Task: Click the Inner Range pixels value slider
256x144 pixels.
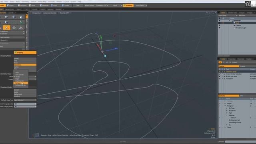Action: pyautogui.click(x=25, y=104)
